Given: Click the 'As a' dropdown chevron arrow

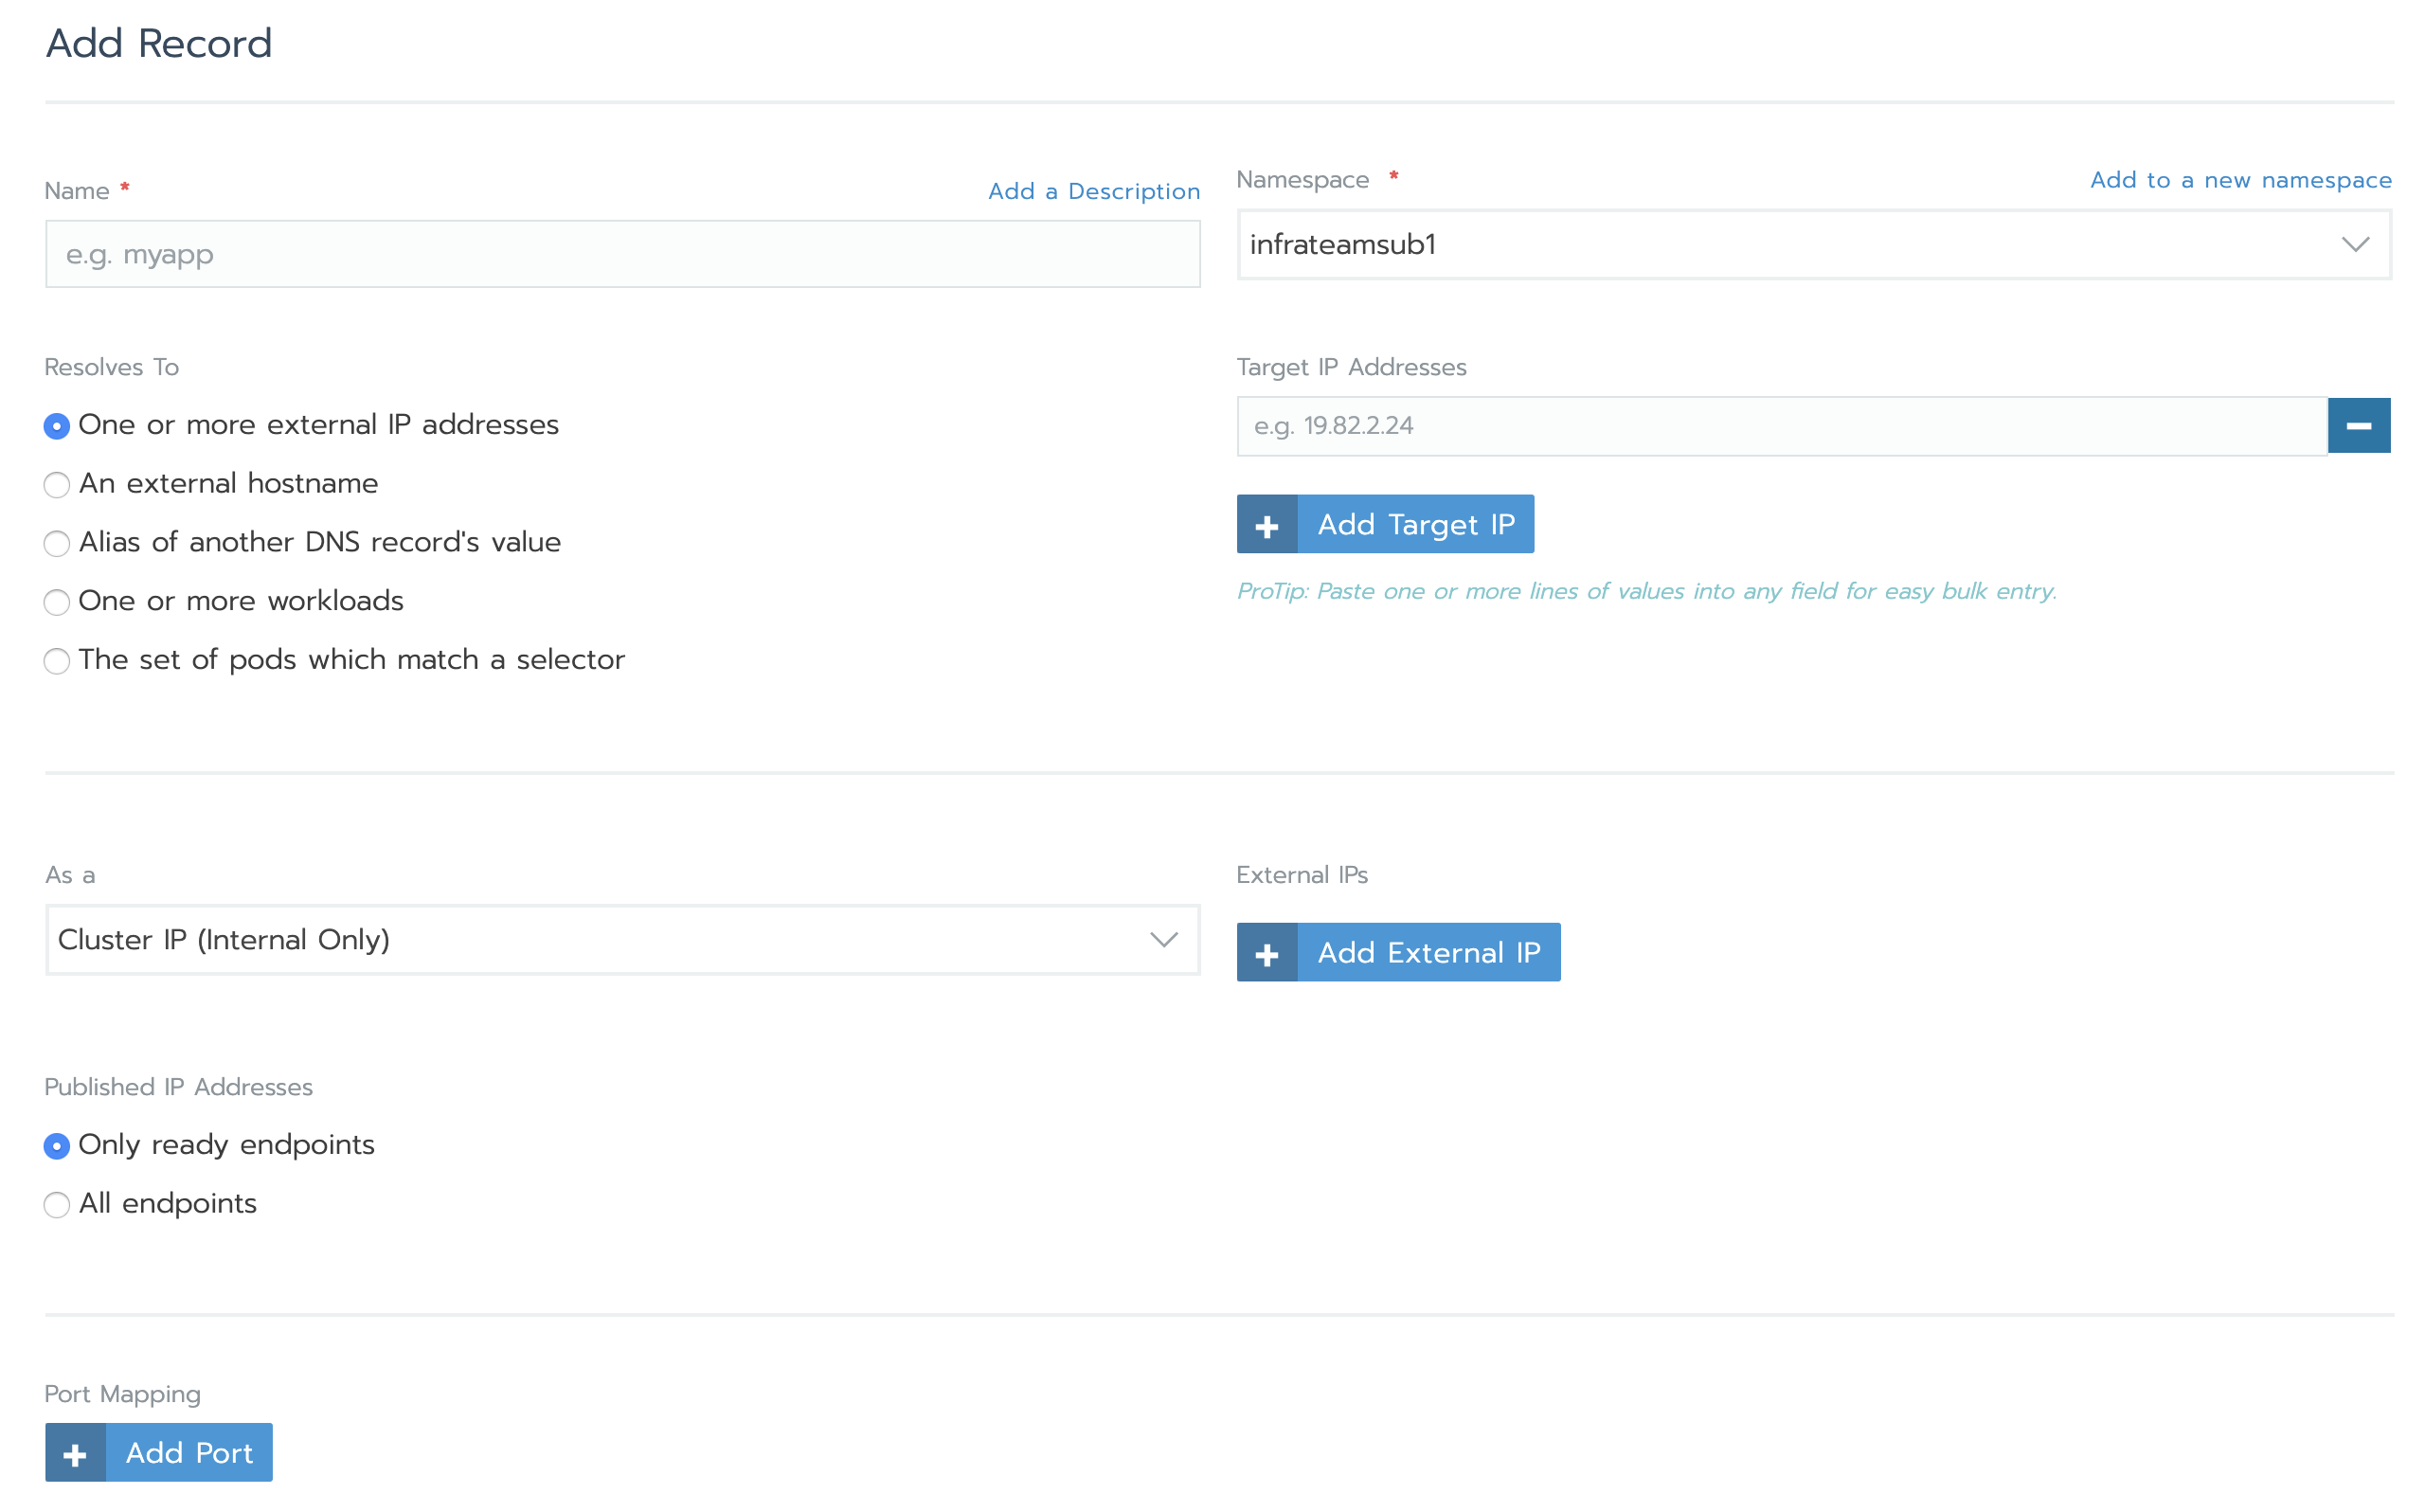Looking at the screenshot, I should (1163, 940).
